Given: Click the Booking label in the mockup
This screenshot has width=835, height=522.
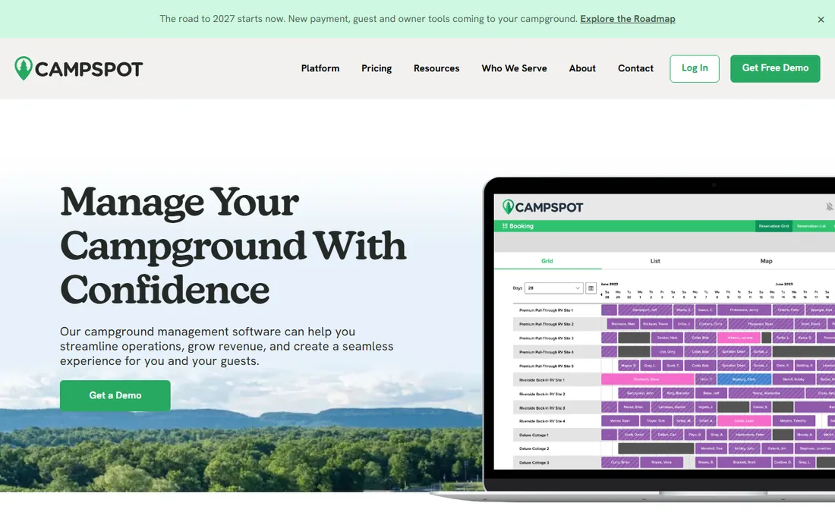Looking at the screenshot, I should point(521,226).
